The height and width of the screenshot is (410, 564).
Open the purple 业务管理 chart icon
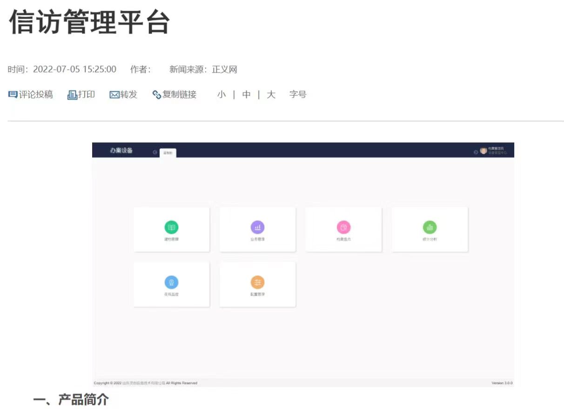click(x=257, y=227)
